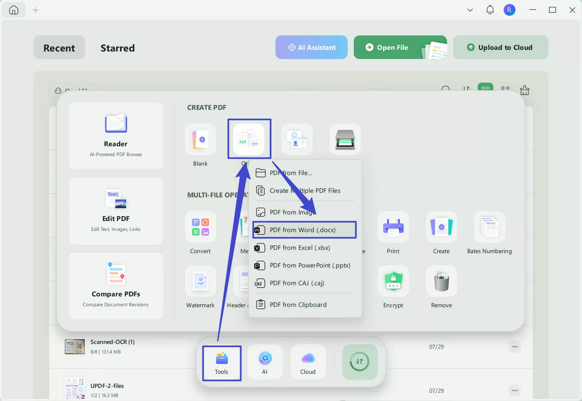Select PDF from CAJ (.caj)
582x401 pixels.
pos(305,283)
